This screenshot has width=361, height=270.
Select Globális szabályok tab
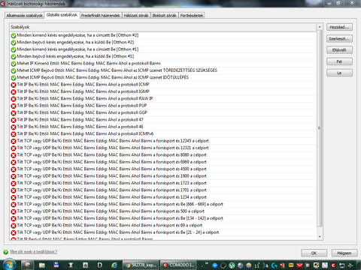click(x=62, y=15)
